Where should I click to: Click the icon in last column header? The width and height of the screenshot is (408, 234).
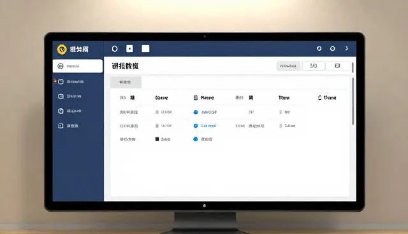(320, 97)
